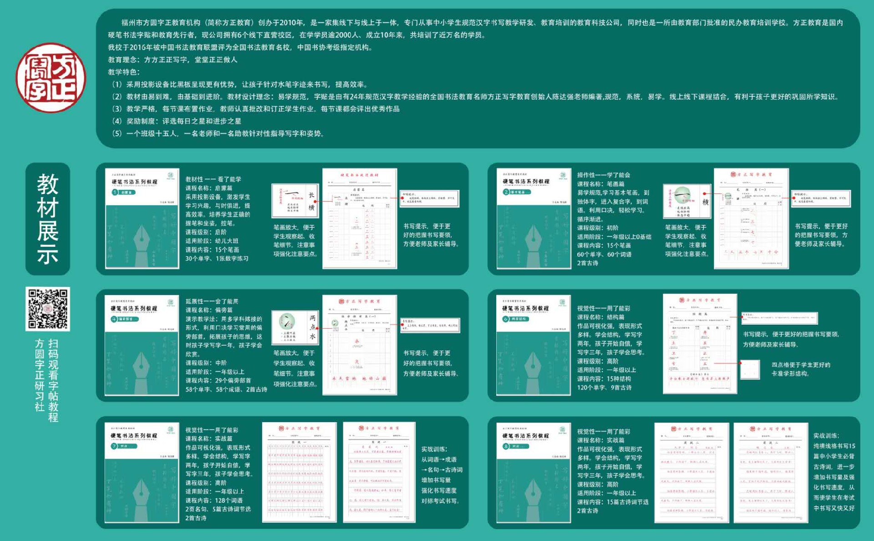Click the number 4 badge on the 偏旁篇 cover
Screen dimensions: 874x541
point(114,319)
